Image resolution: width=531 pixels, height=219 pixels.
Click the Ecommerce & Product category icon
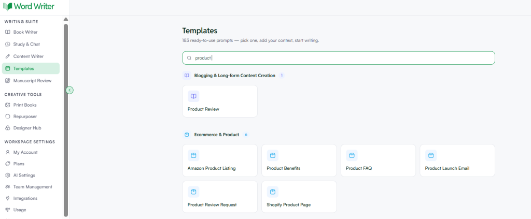coord(187,135)
